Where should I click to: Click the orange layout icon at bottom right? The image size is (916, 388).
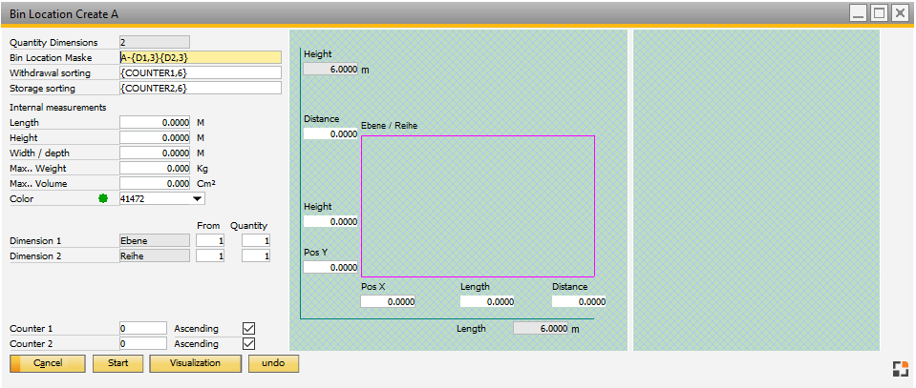(x=899, y=370)
